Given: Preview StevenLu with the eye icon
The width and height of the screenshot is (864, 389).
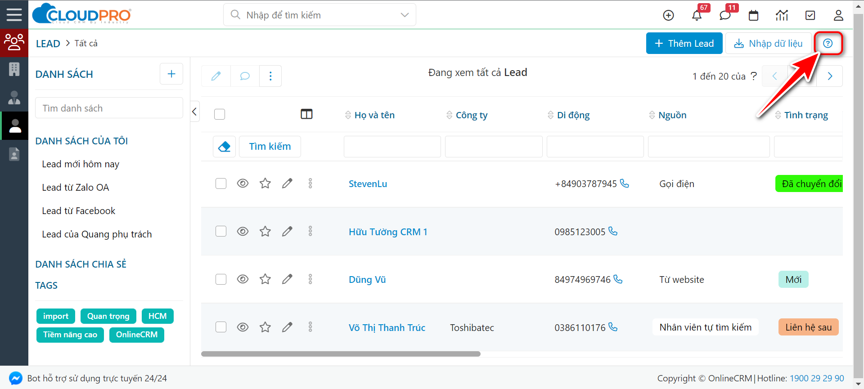Looking at the screenshot, I should (243, 183).
